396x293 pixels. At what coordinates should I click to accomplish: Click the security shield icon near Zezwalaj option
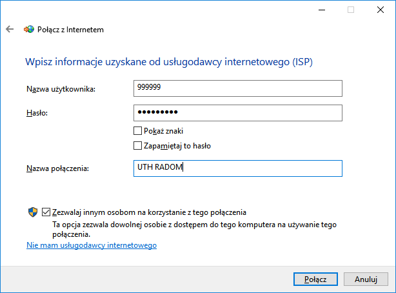click(x=32, y=212)
